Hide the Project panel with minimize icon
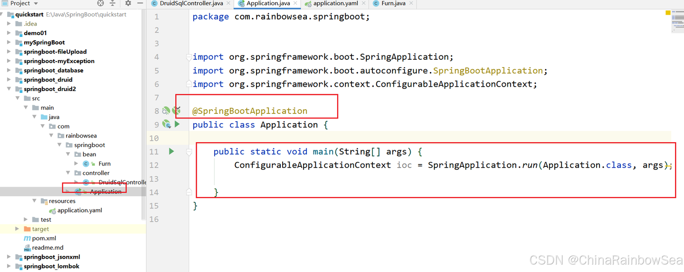The image size is (684, 272). coord(140,3)
